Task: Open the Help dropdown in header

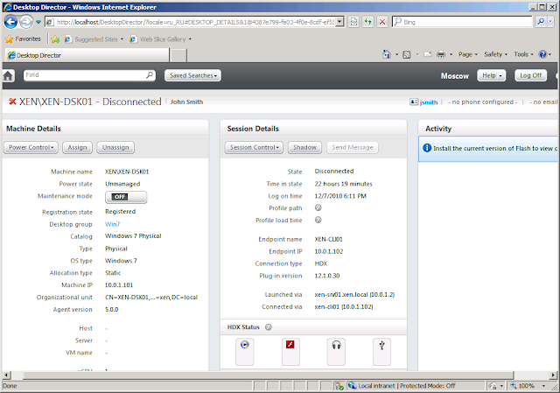Action: [492, 76]
